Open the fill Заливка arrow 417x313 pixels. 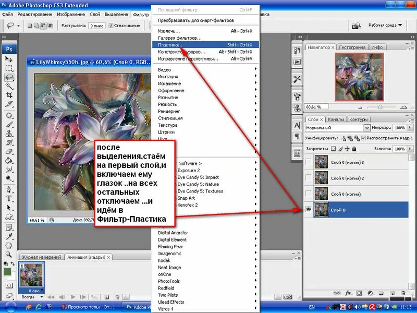click(x=410, y=149)
